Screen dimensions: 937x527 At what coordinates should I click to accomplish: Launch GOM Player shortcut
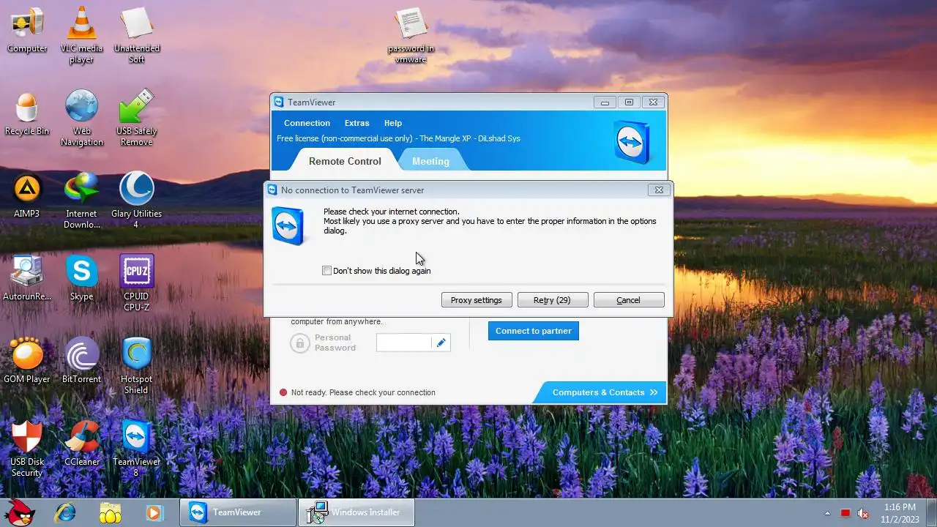tap(27, 362)
